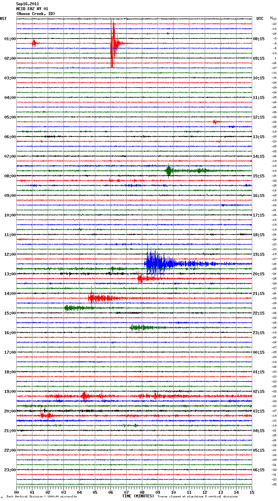Screen dimensions: 278x501
Task: Click the 04:15 UTC time label
Action: [259, 430]
